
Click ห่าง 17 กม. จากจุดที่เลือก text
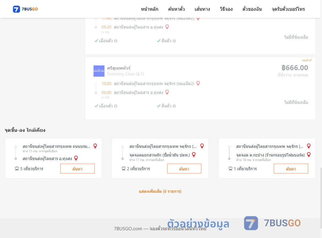[147, 160]
